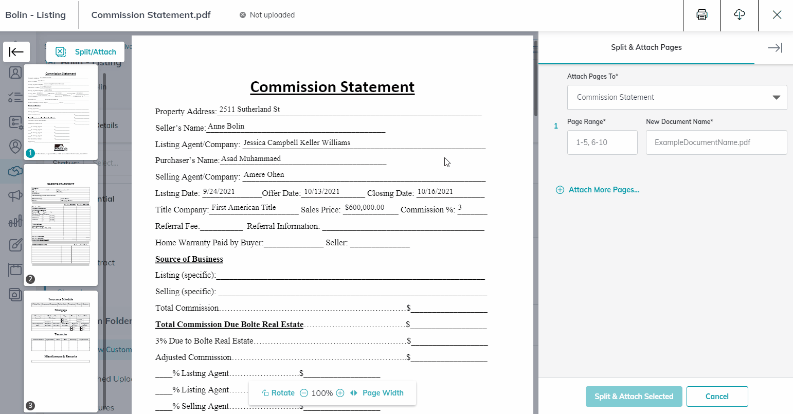Click the Bolin - Listing title
Image resolution: width=793 pixels, height=414 pixels.
(35, 15)
